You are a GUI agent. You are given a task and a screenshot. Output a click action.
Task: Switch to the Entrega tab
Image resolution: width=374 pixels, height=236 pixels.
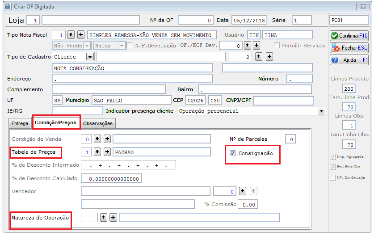click(20, 124)
